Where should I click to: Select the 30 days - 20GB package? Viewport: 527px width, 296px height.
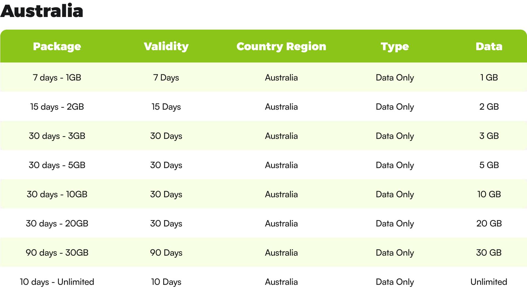click(x=57, y=223)
